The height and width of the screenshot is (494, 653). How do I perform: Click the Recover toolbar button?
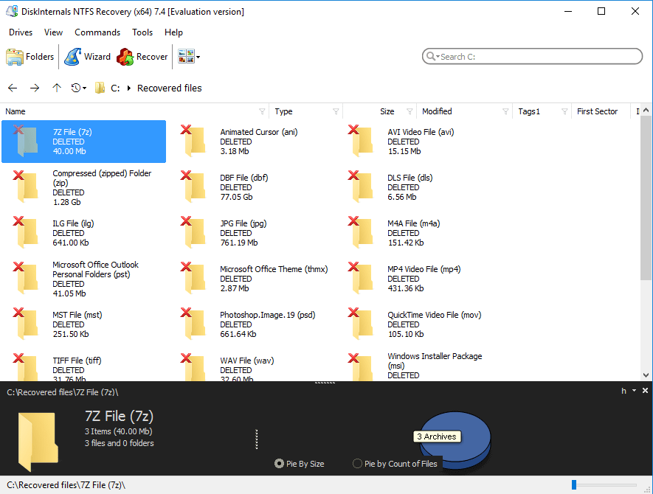click(x=143, y=57)
